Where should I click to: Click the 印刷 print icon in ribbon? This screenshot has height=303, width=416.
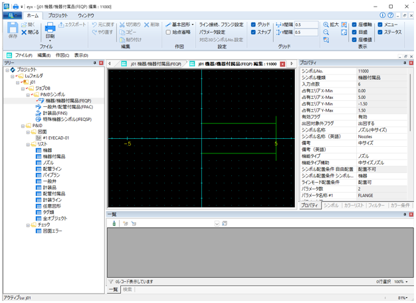50,27
